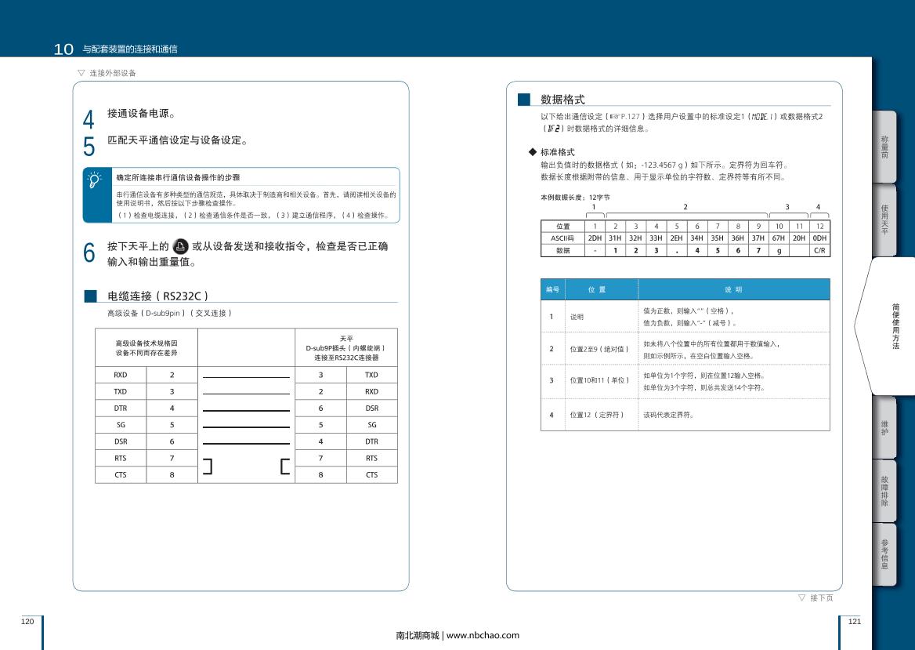Image resolution: width=915 pixels, height=650 pixels.
Task: Click the diamond bullet before 标准格式
Action: [533, 151]
